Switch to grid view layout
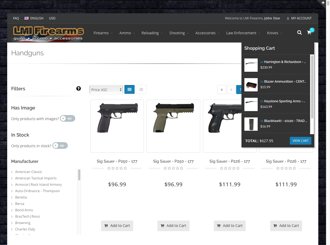Screen dimensions: 330x245 [x=130, y=90]
